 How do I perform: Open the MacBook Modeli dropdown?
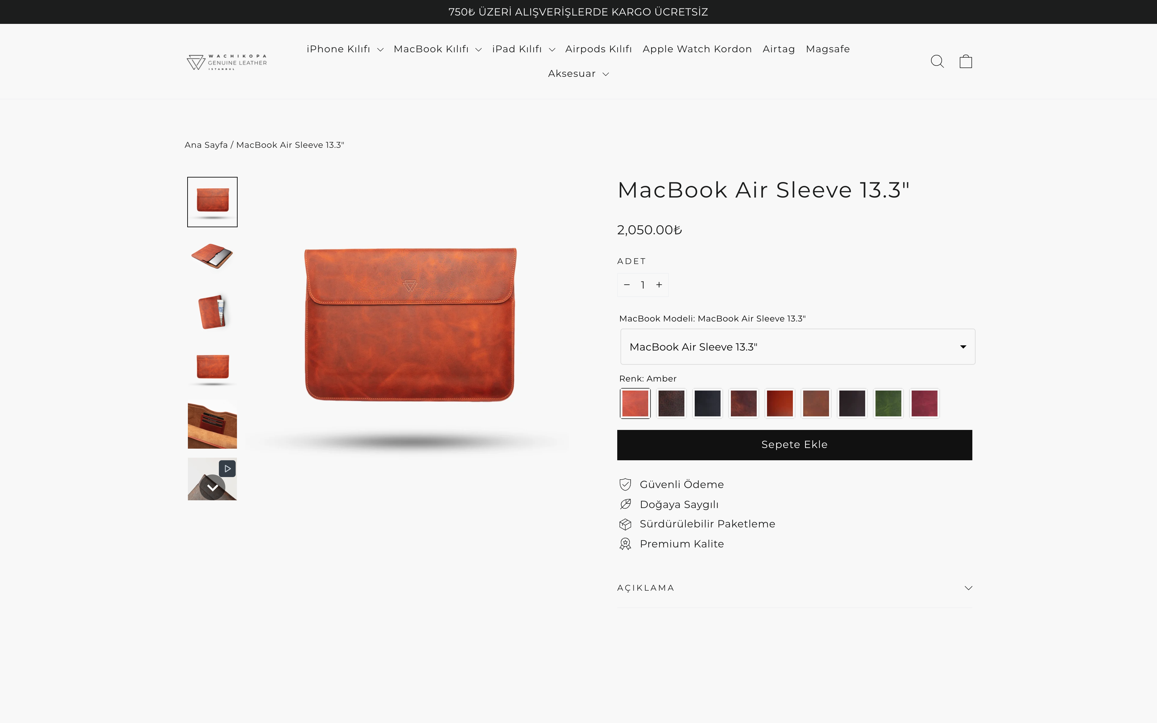(797, 347)
